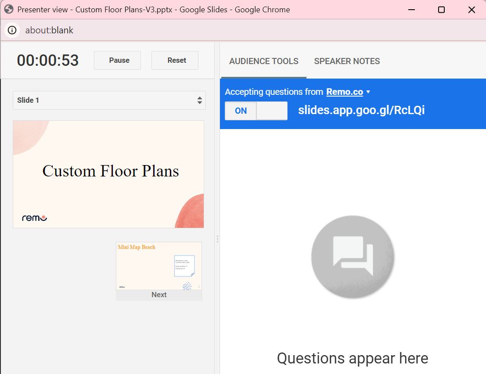Switch to the Speaker Notes tab
Screen dimensions: 486x374
(347, 61)
